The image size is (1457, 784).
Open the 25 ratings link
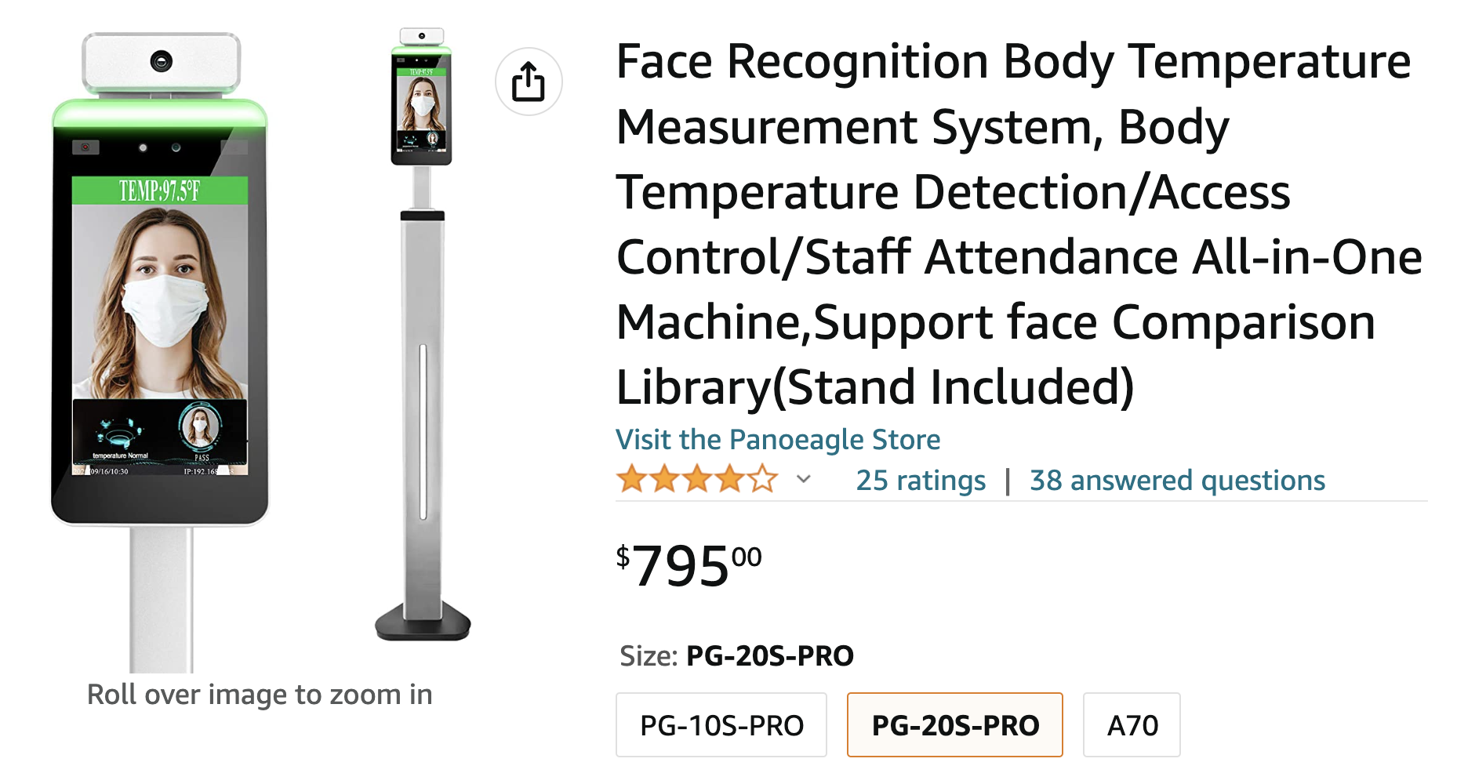click(x=921, y=481)
